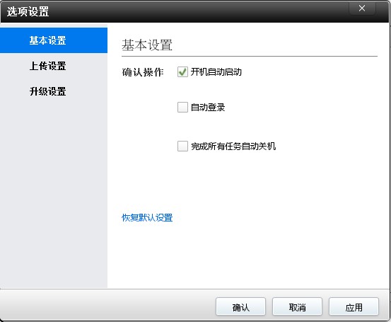Click the 自动登录 label text

(x=208, y=108)
